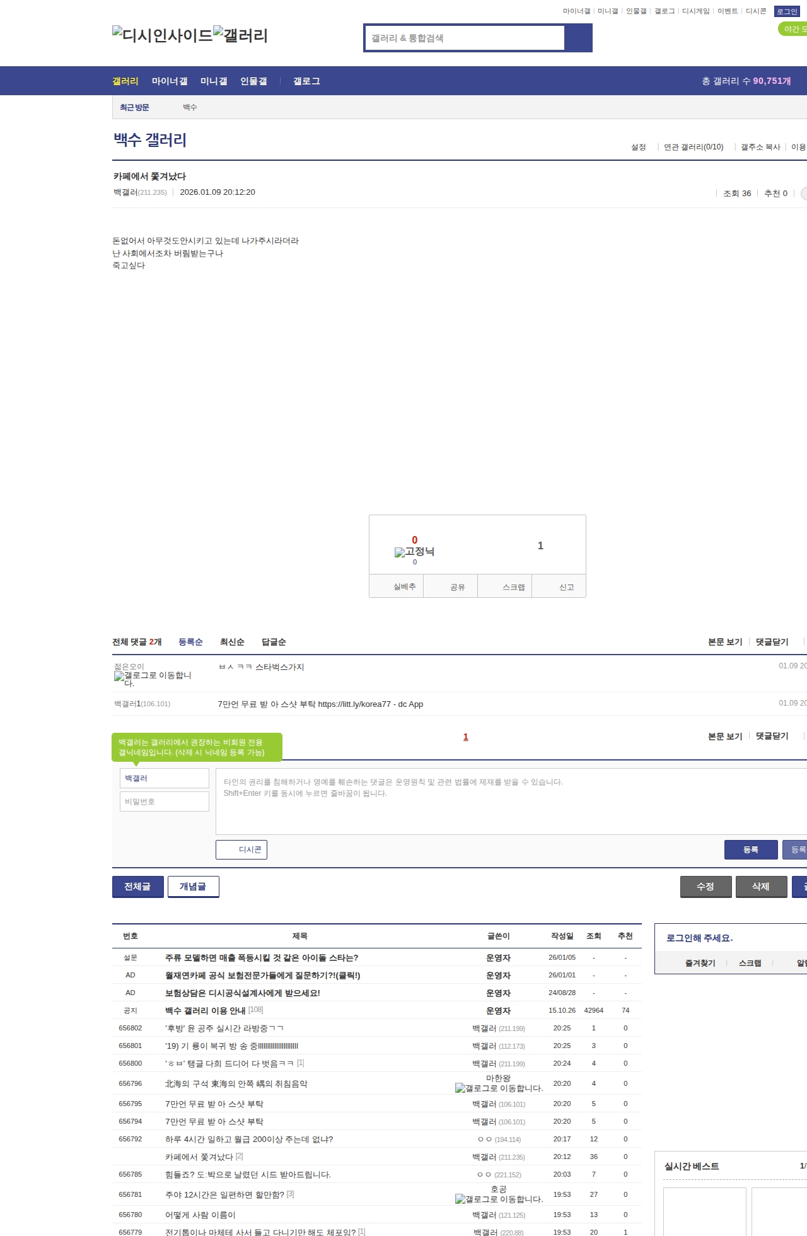
Task: Expand the 최근 방문 recent galleries bar
Action: tap(134, 107)
